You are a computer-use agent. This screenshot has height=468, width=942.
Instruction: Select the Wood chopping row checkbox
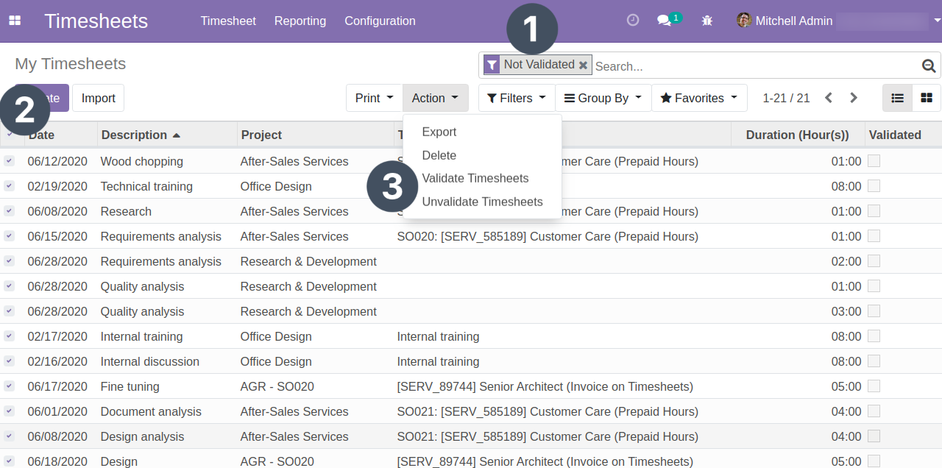pos(9,161)
